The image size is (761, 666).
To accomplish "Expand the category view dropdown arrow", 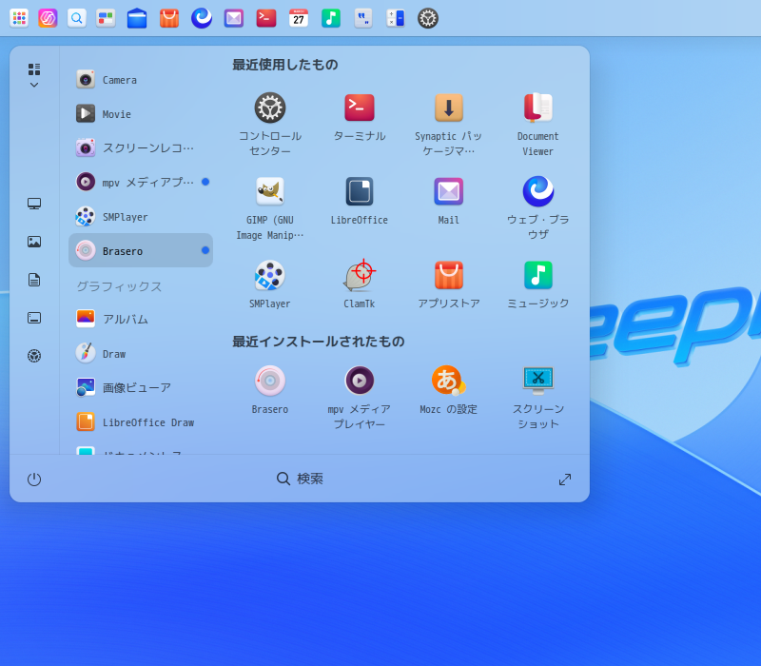I will pyautogui.click(x=34, y=85).
